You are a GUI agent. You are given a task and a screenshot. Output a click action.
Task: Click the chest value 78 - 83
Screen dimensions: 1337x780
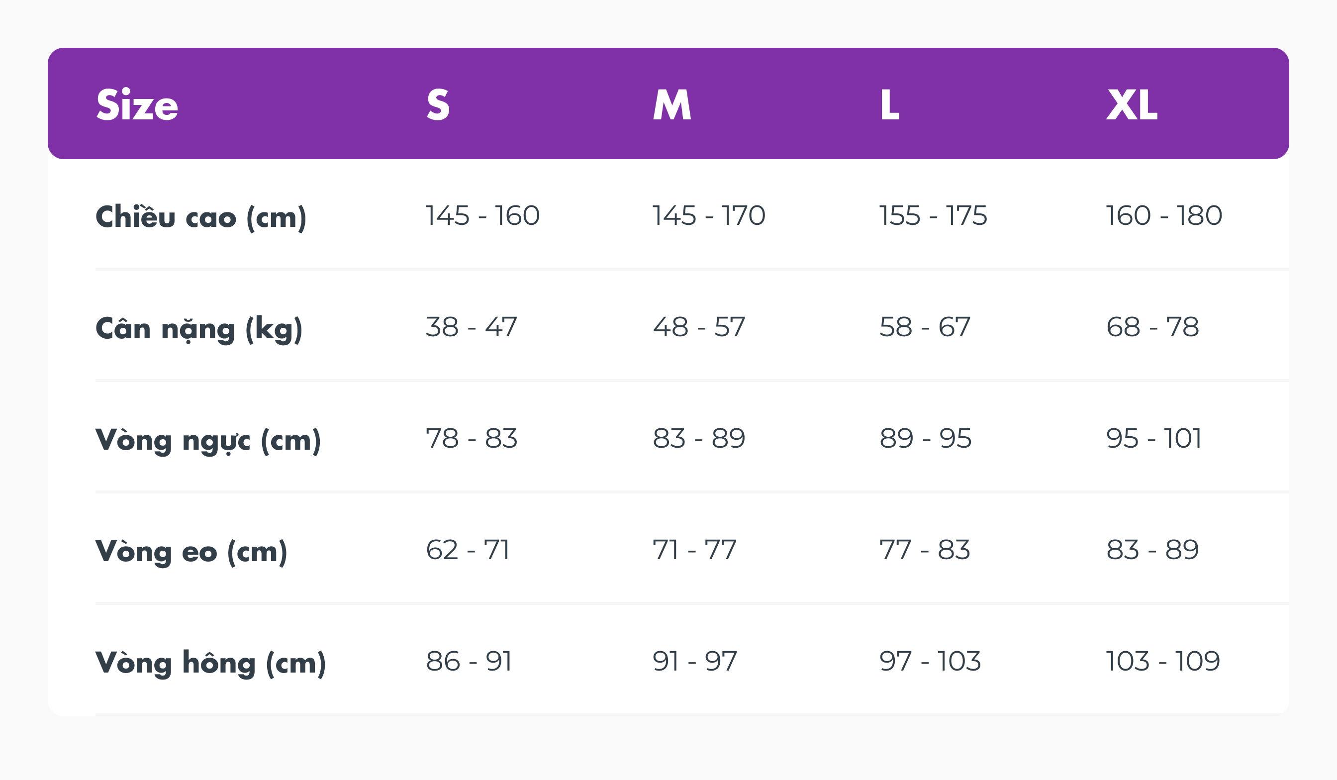point(471,438)
